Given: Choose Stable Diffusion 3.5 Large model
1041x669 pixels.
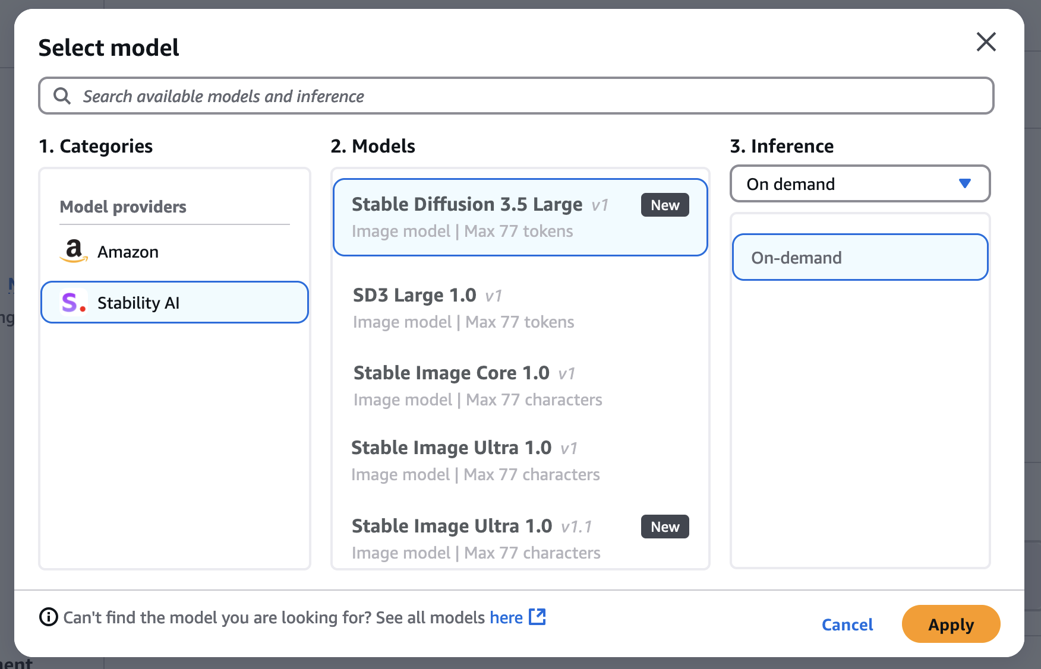Looking at the screenshot, I should (520, 217).
